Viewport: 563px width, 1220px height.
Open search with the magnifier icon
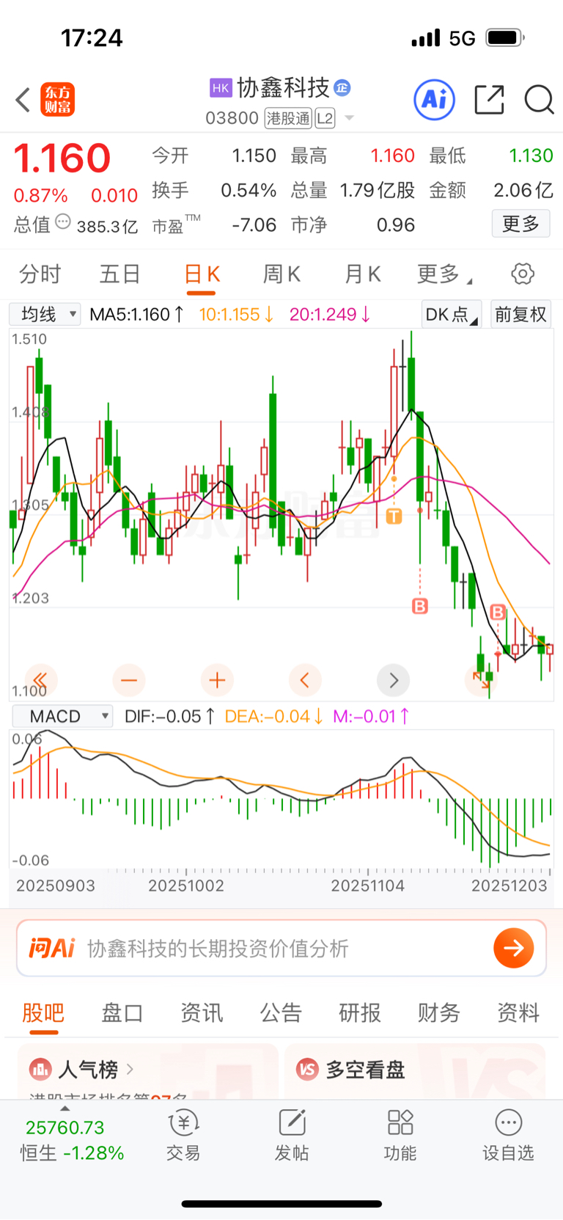[x=539, y=99]
